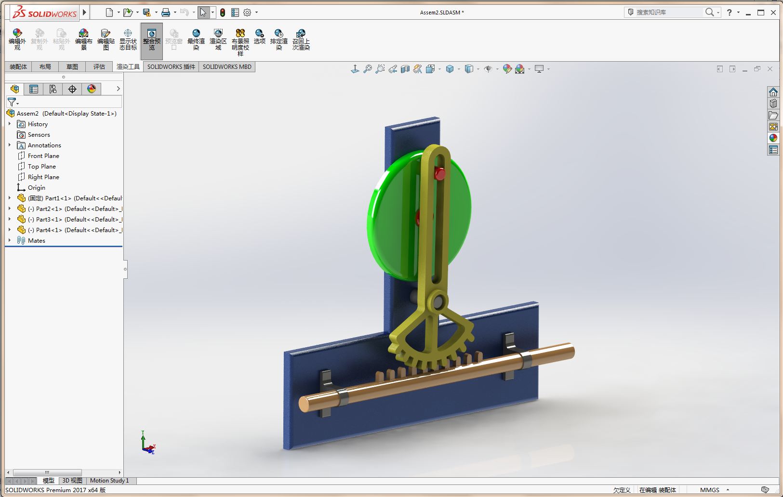This screenshot has width=783, height=497.
Task: Click the Save icon in top toolbar
Action: [x=147, y=13]
